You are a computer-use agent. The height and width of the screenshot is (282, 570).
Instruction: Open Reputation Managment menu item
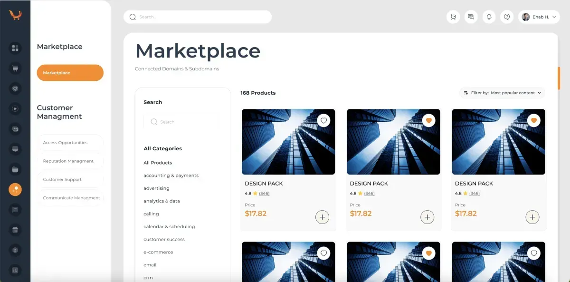pyautogui.click(x=70, y=161)
